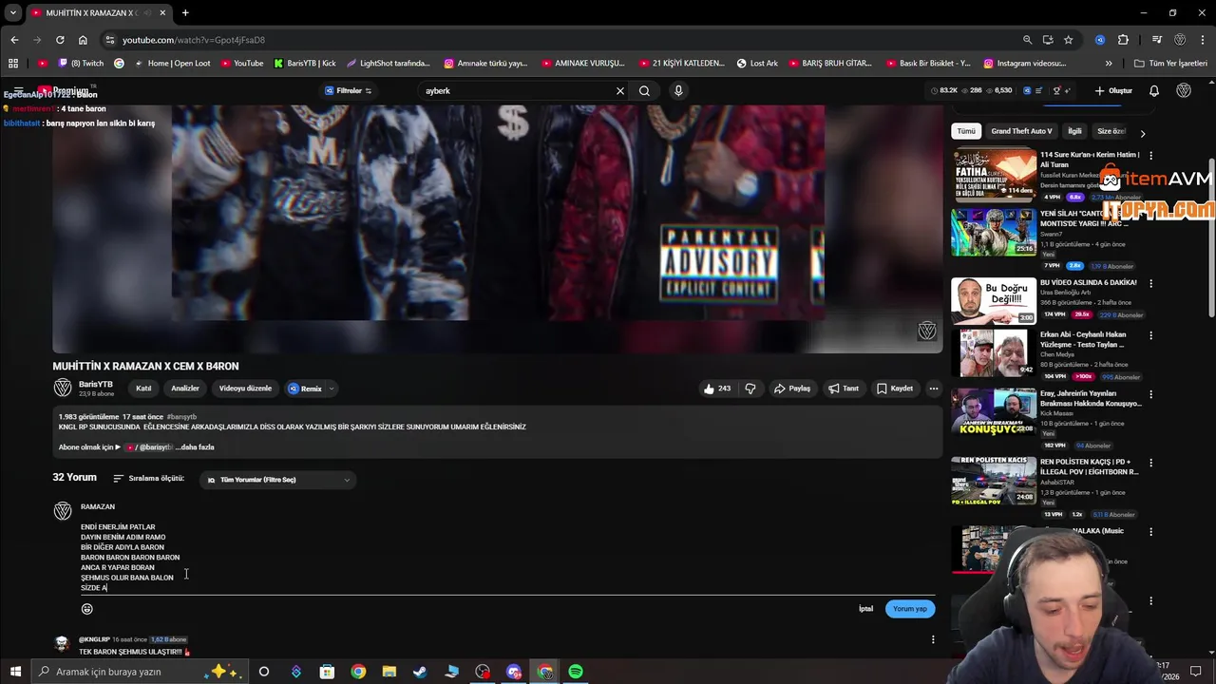Click the channel watermark in the video corner
This screenshot has height=684, width=1216.
tap(927, 331)
